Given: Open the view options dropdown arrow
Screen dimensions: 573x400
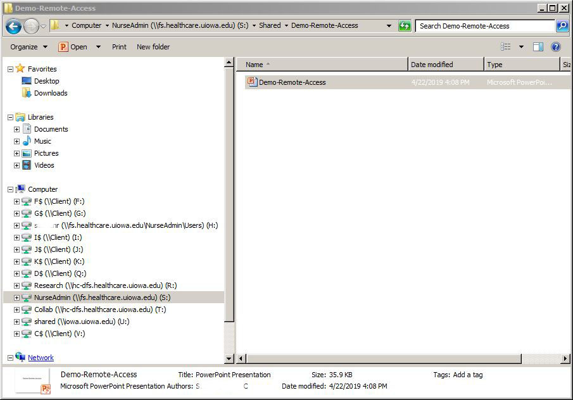Looking at the screenshot, I should click(x=521, y=47).
